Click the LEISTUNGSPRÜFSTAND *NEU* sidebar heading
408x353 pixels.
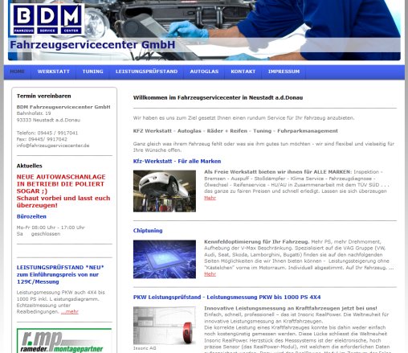pos(60,274)
